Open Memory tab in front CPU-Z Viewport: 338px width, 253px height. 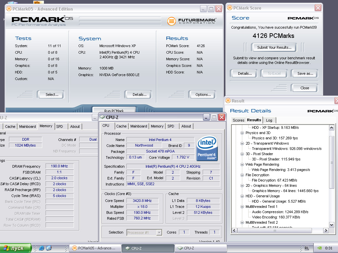157,126
